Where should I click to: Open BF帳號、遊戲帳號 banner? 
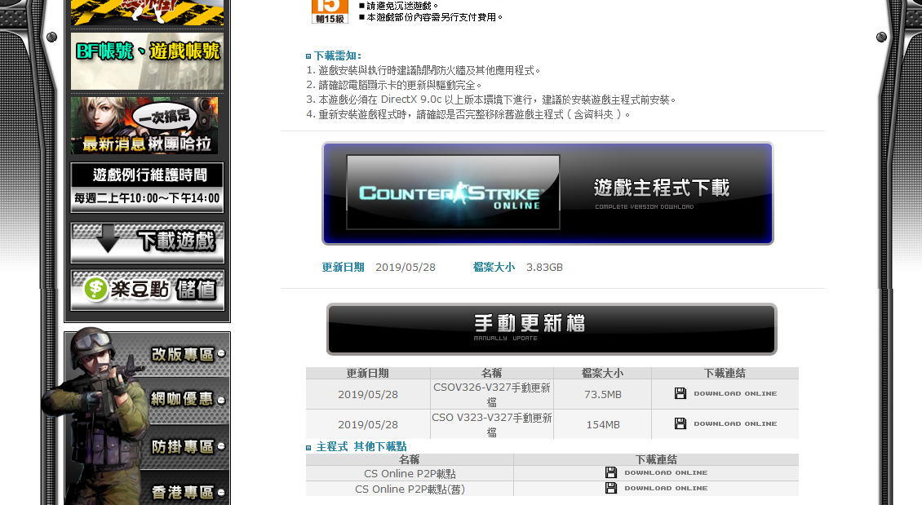click(147, 61)
